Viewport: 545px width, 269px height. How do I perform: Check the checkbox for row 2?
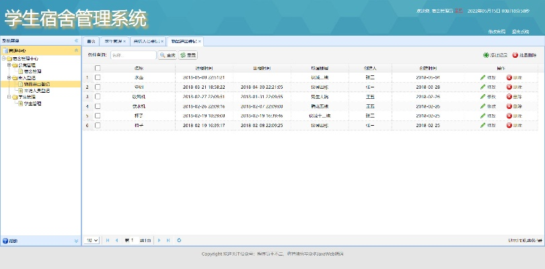coord(98,87)
